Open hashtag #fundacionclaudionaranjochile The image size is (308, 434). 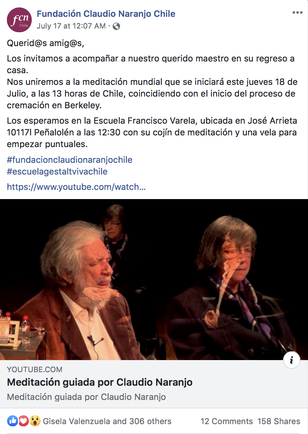pyautogui.click(x=70, y=160)
